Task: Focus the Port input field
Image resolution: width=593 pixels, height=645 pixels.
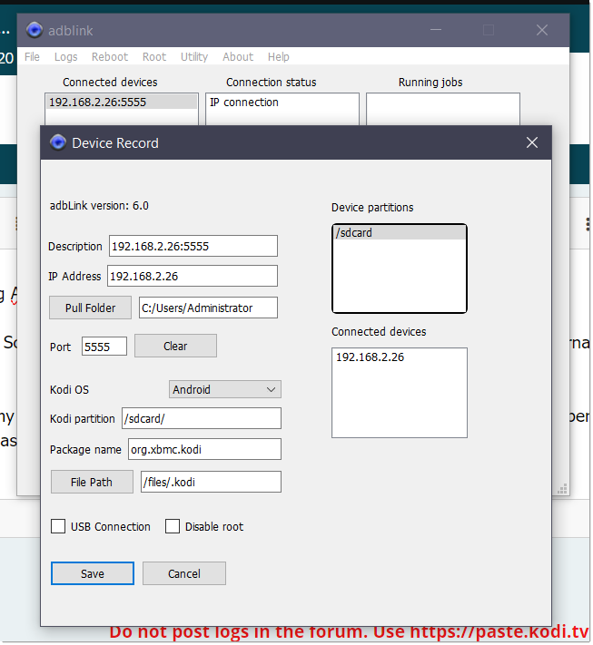Action: (104, 347)
